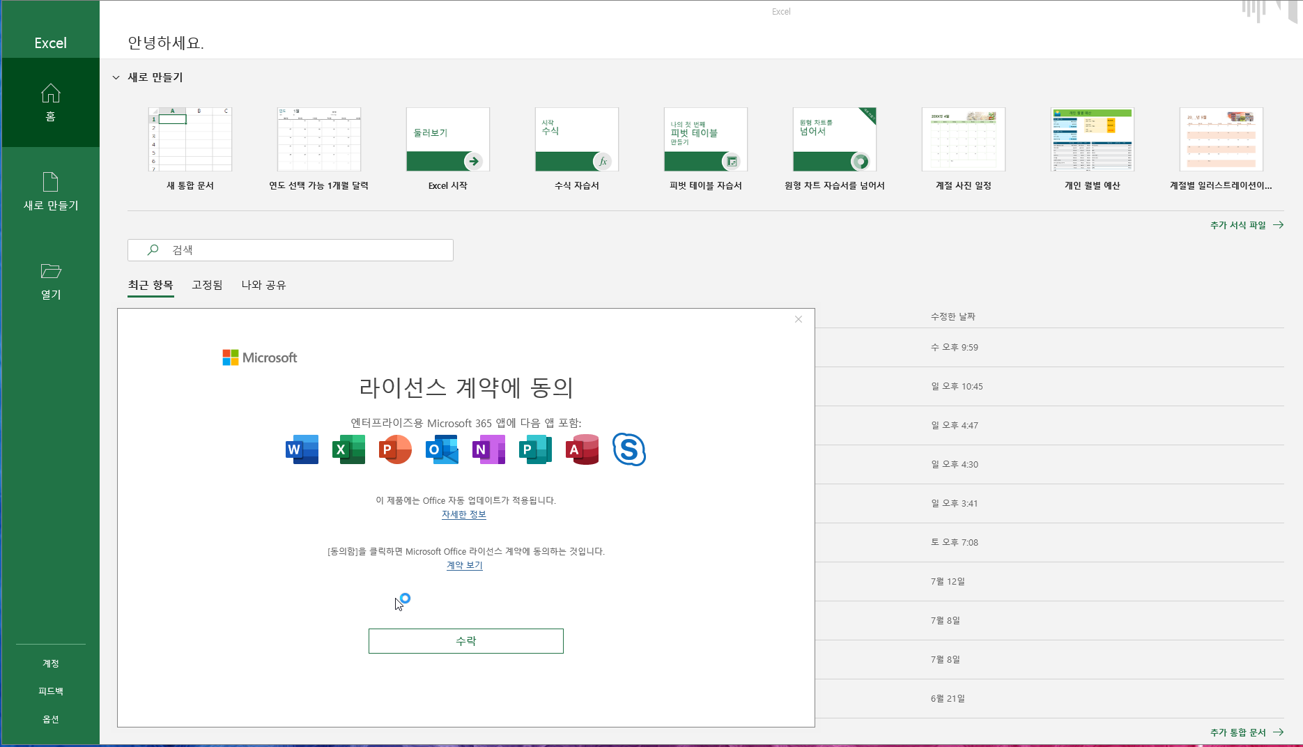Click the PowerPoint app icon in dialog
This screenshot has height=747, width=1303.
[395, 449]
